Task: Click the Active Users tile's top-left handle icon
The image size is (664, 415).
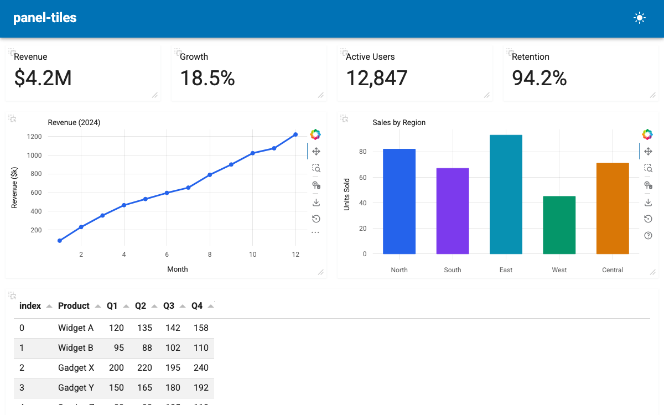Action: click(x=344, y=52)
